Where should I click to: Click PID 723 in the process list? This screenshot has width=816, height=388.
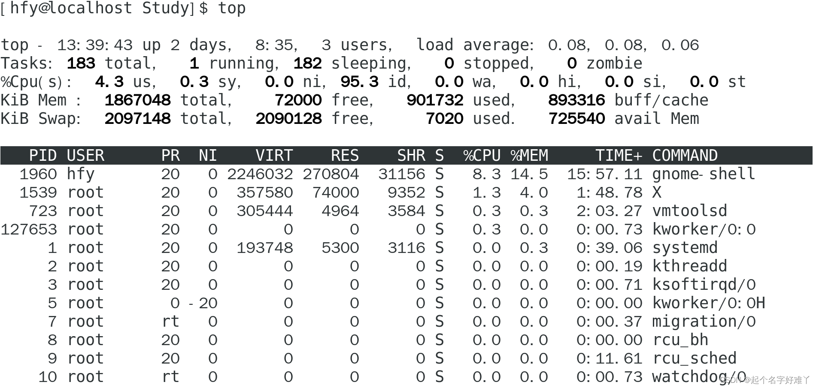click(x=43, y=211)
